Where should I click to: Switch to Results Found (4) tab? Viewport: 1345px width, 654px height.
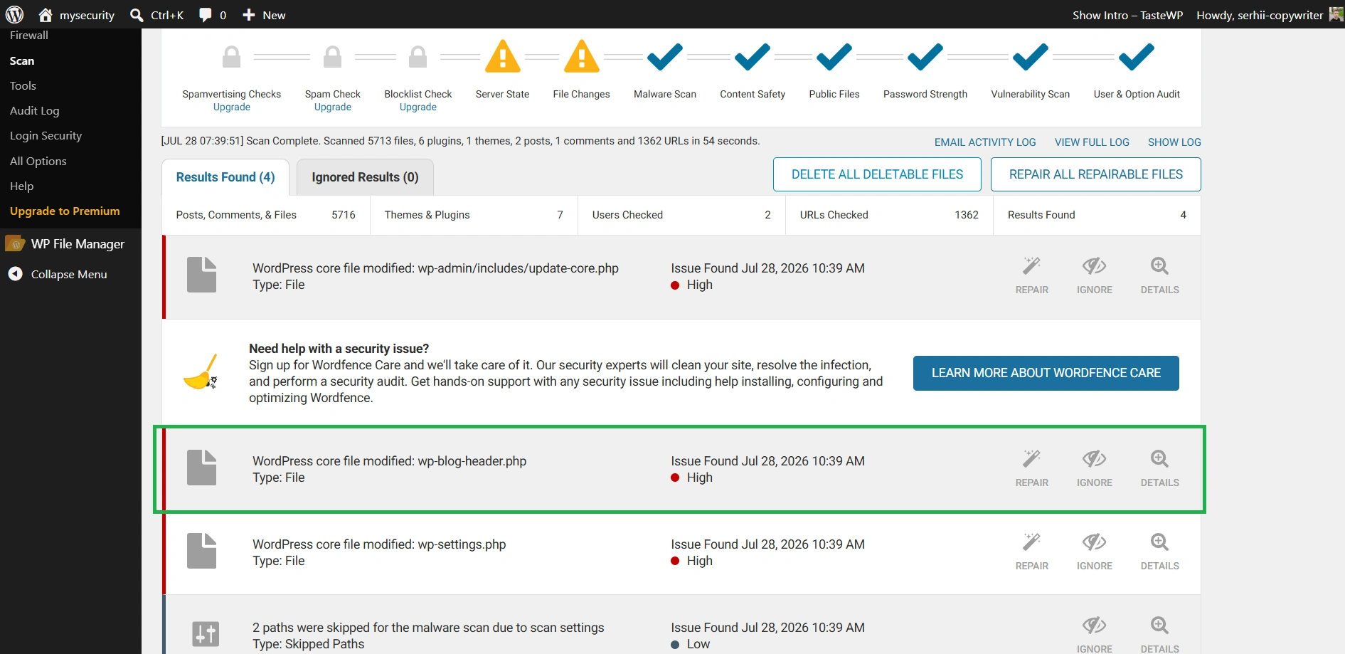pos(225,177)
